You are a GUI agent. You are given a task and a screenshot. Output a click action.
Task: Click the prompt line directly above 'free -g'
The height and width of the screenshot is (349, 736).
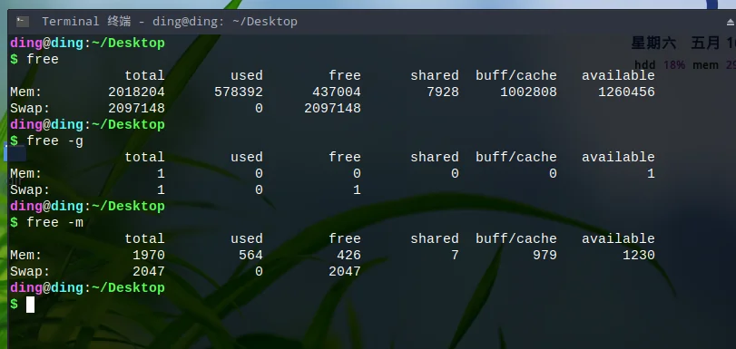tap(87, 125)
